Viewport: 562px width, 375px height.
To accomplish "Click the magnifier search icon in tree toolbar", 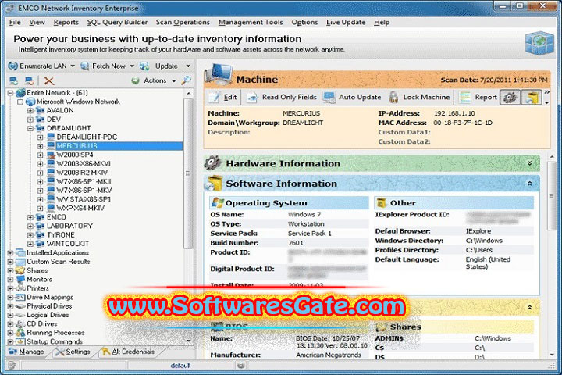I will [x=186, y=80].
